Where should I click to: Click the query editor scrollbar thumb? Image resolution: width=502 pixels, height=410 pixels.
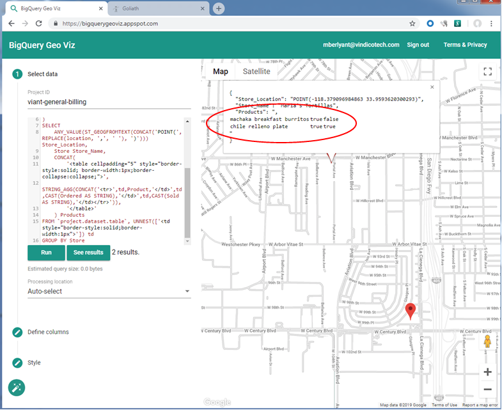tap(187, 203)
